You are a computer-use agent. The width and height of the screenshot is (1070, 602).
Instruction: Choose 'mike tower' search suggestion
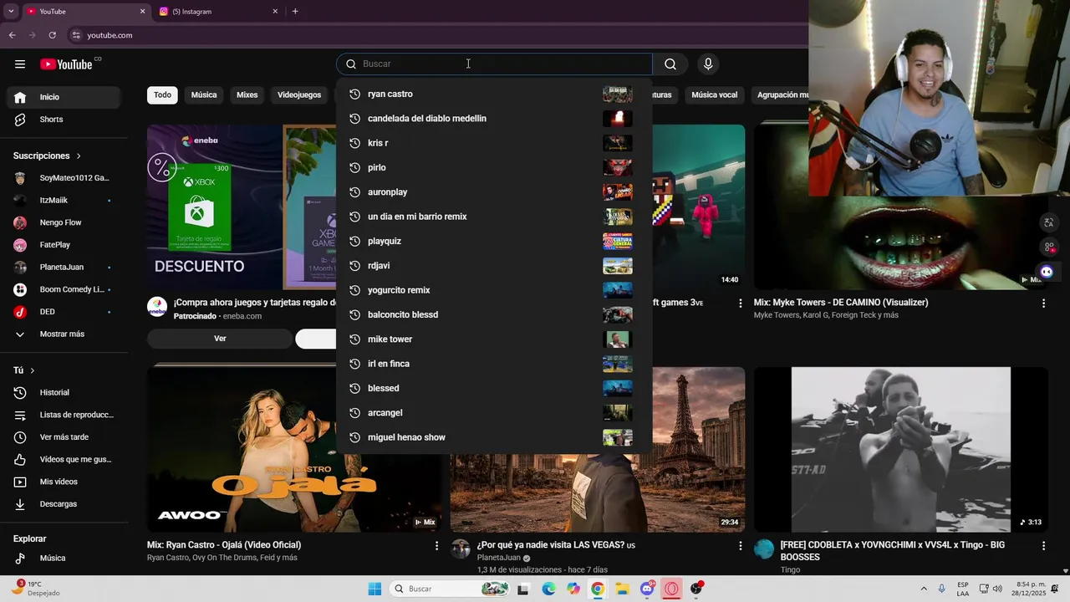pos(494,339)
